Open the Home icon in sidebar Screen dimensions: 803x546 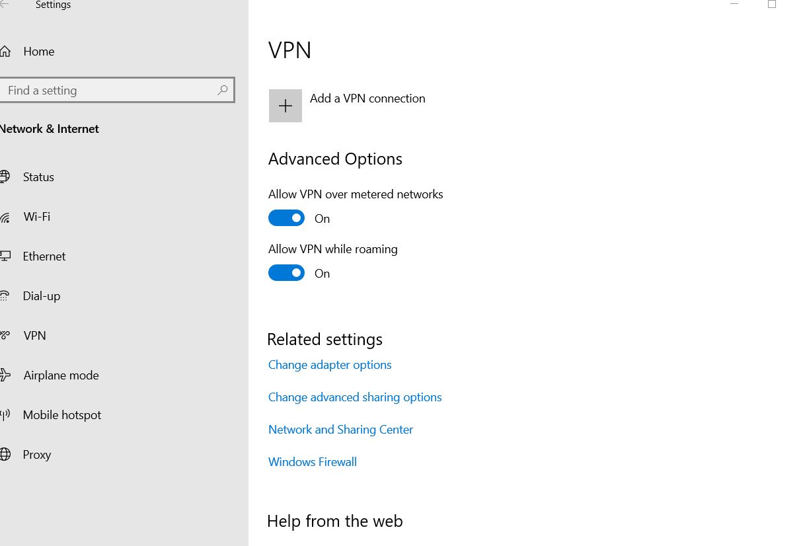[5, 52]
